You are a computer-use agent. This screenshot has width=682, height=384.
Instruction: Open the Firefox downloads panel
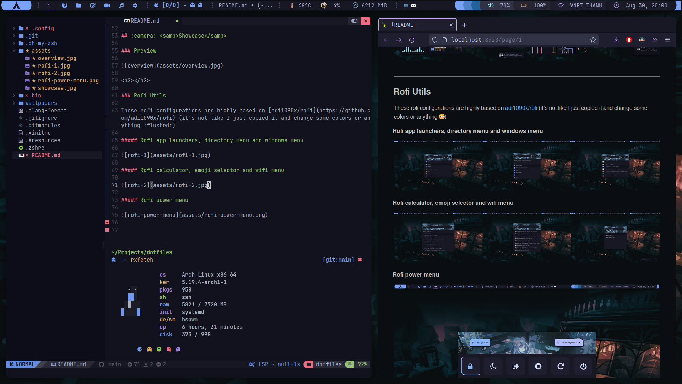pos(616,40)
